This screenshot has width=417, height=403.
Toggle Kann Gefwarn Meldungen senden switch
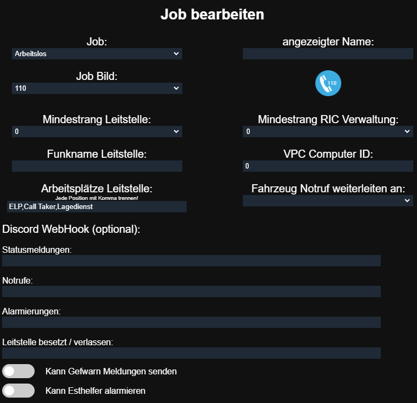coord(18,371)
